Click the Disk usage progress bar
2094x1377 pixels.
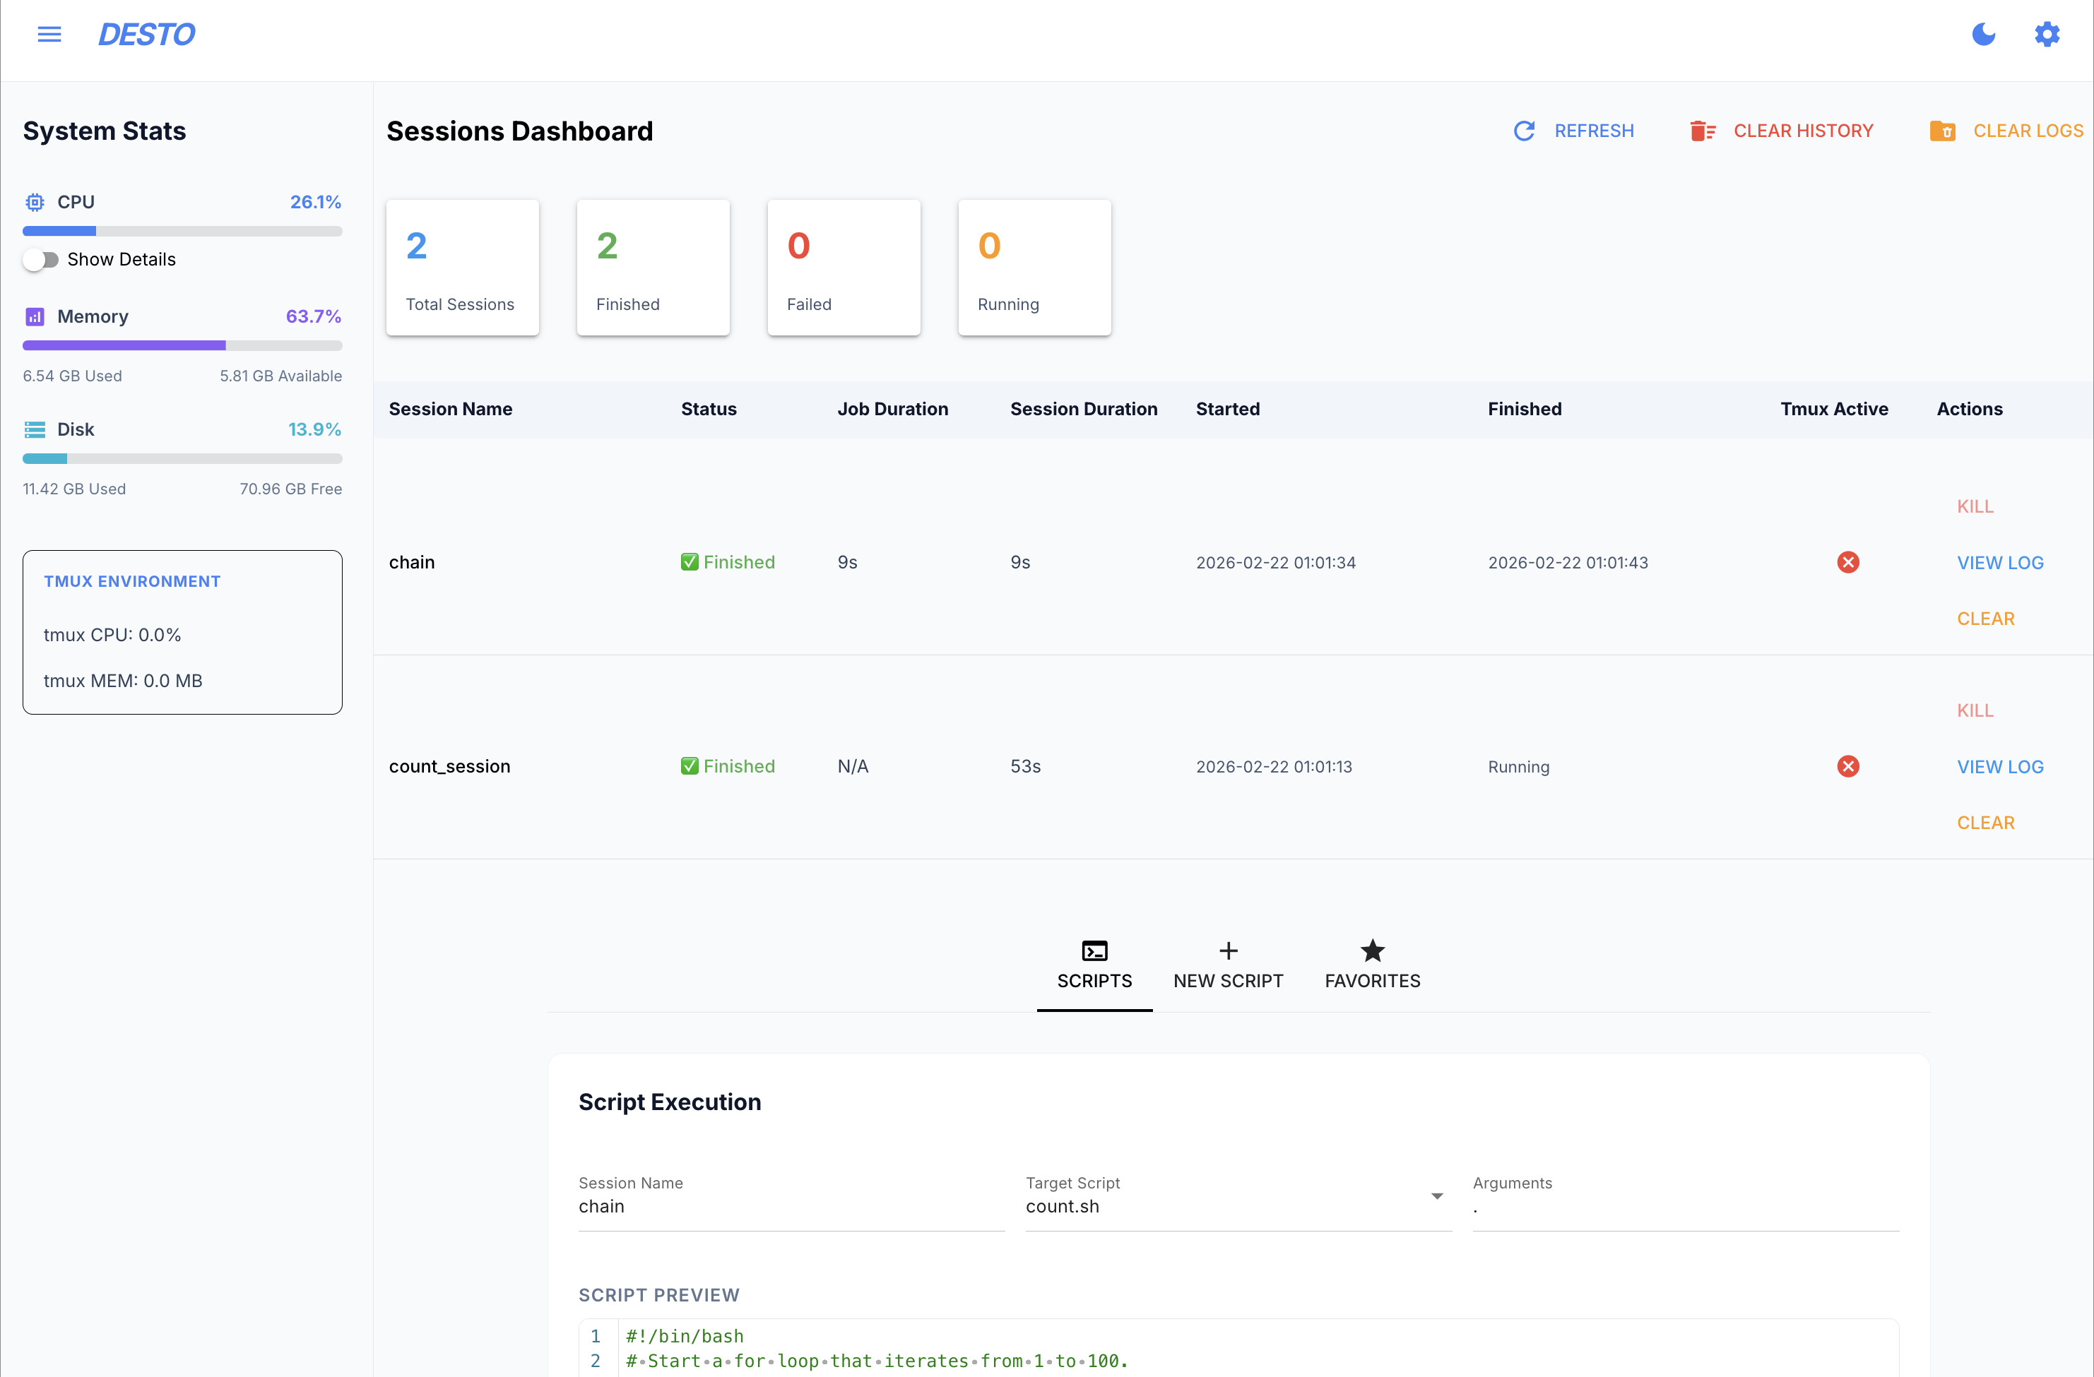tap(182, 458)
